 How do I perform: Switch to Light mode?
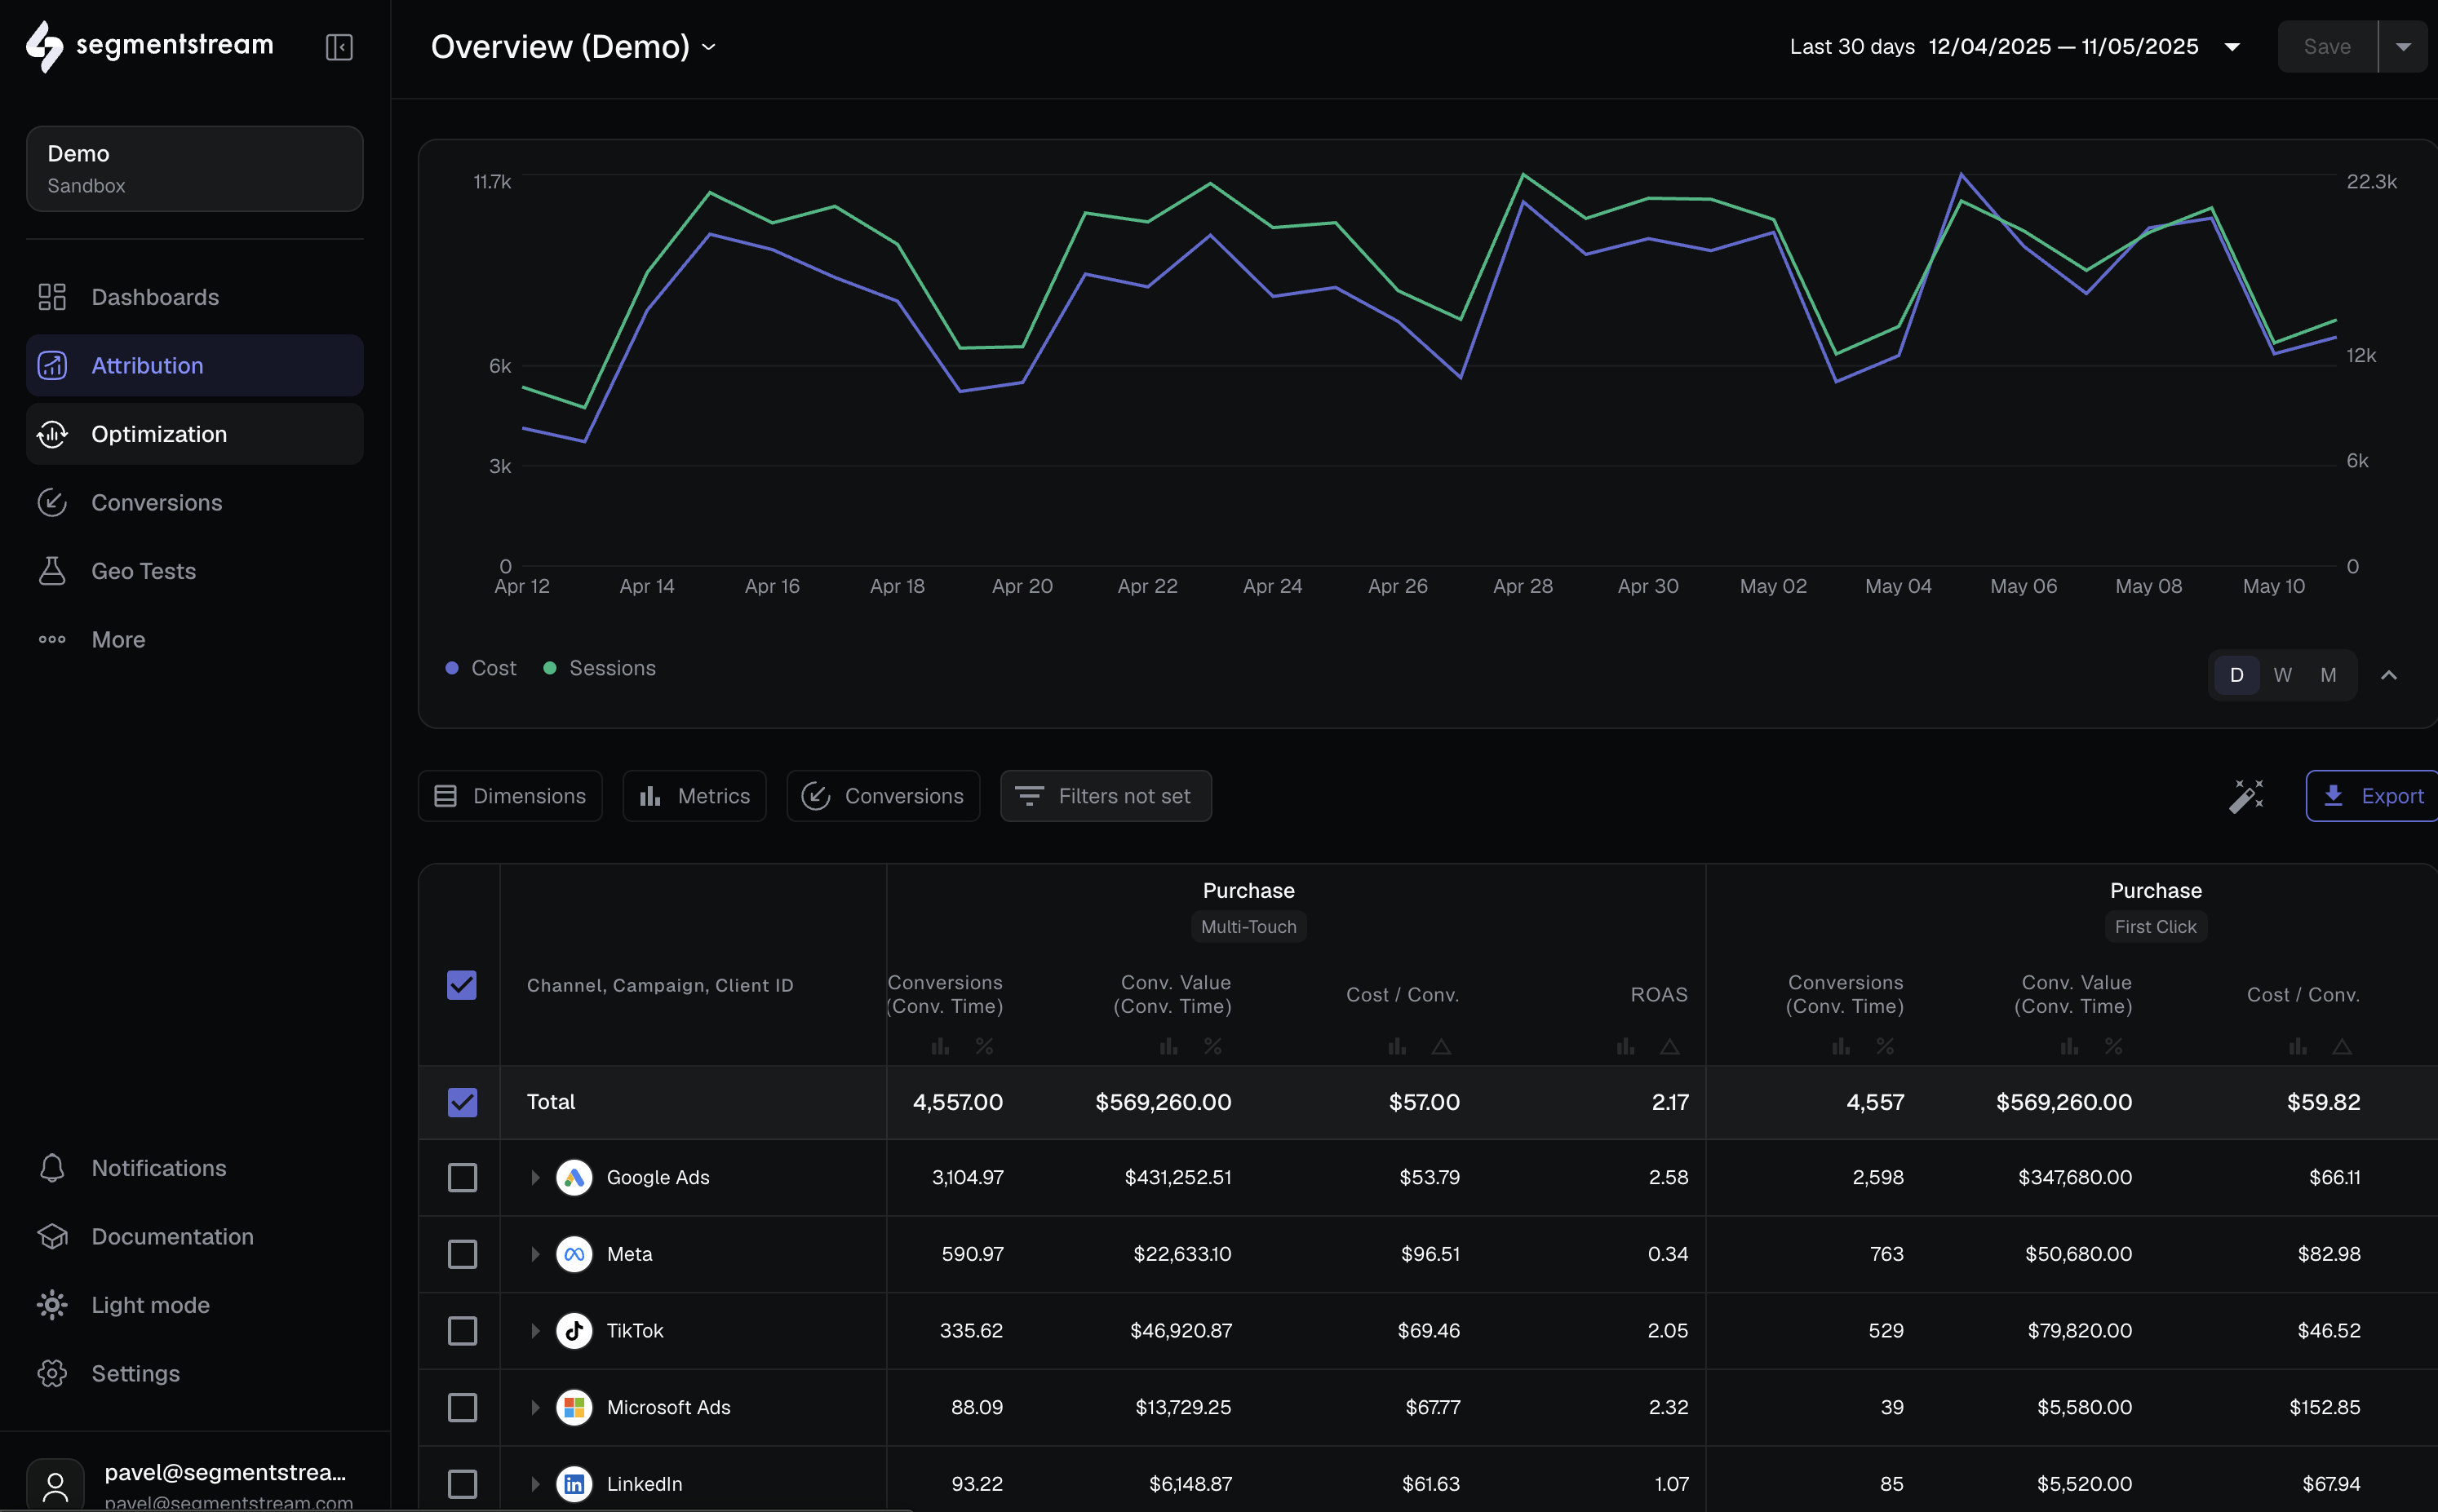click(x=195, y=1305)
